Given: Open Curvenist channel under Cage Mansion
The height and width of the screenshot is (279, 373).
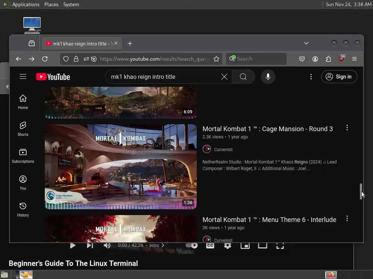Looking at the screenshot, I should [223, 149].
